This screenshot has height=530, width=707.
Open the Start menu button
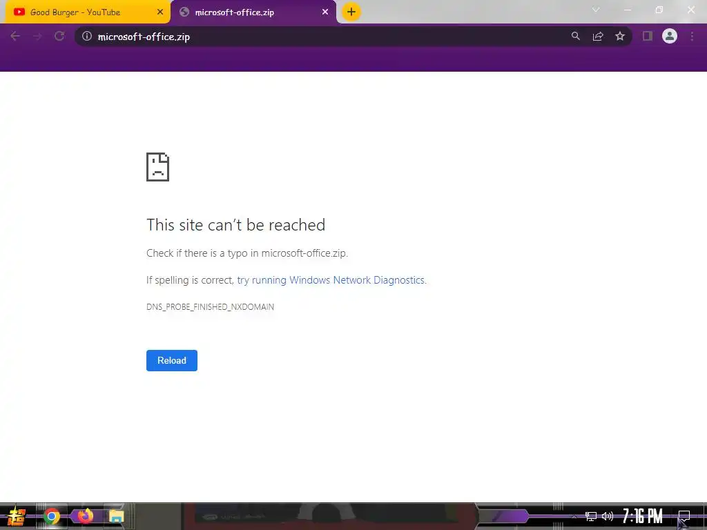pos(17,516)
